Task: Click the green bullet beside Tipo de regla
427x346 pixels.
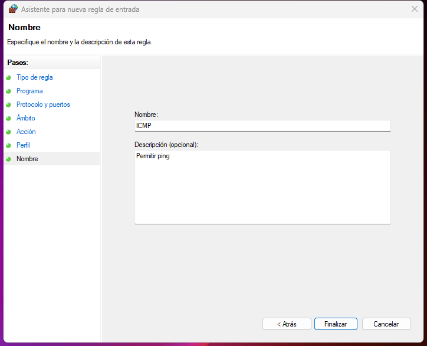Action: coord(8,77)
